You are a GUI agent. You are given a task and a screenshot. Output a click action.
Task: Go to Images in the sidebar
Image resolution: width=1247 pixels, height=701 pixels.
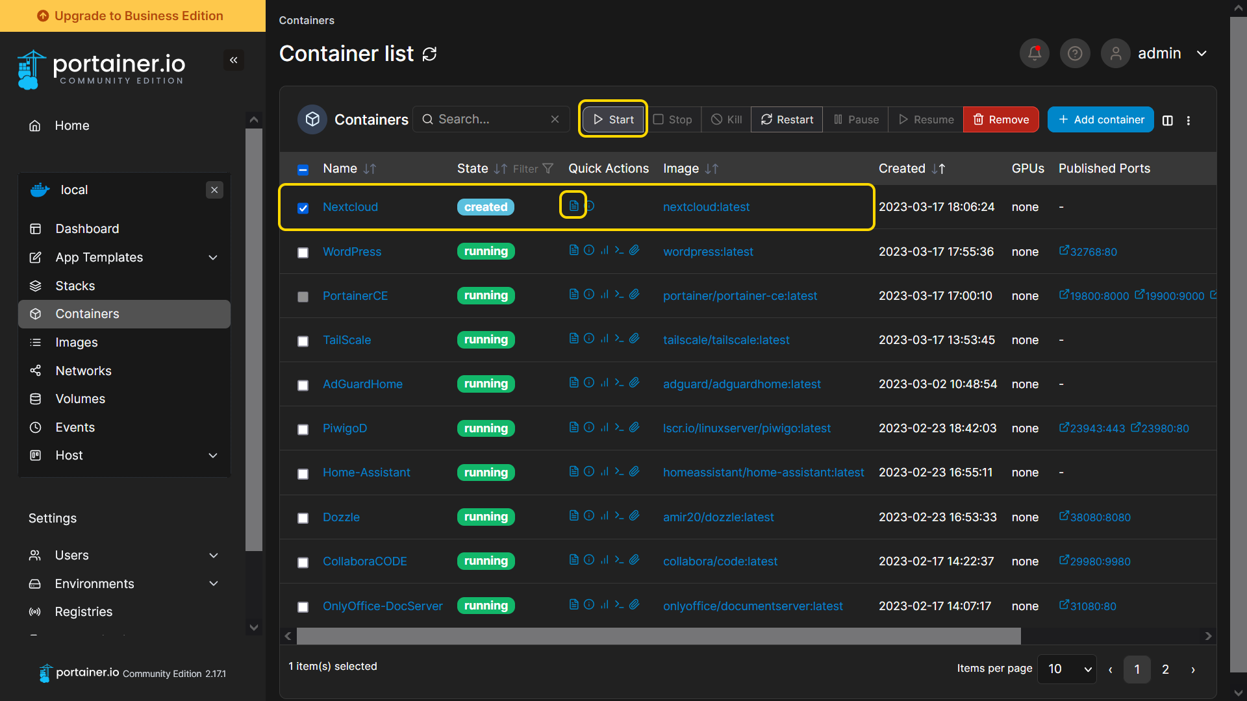pos(77,342)
